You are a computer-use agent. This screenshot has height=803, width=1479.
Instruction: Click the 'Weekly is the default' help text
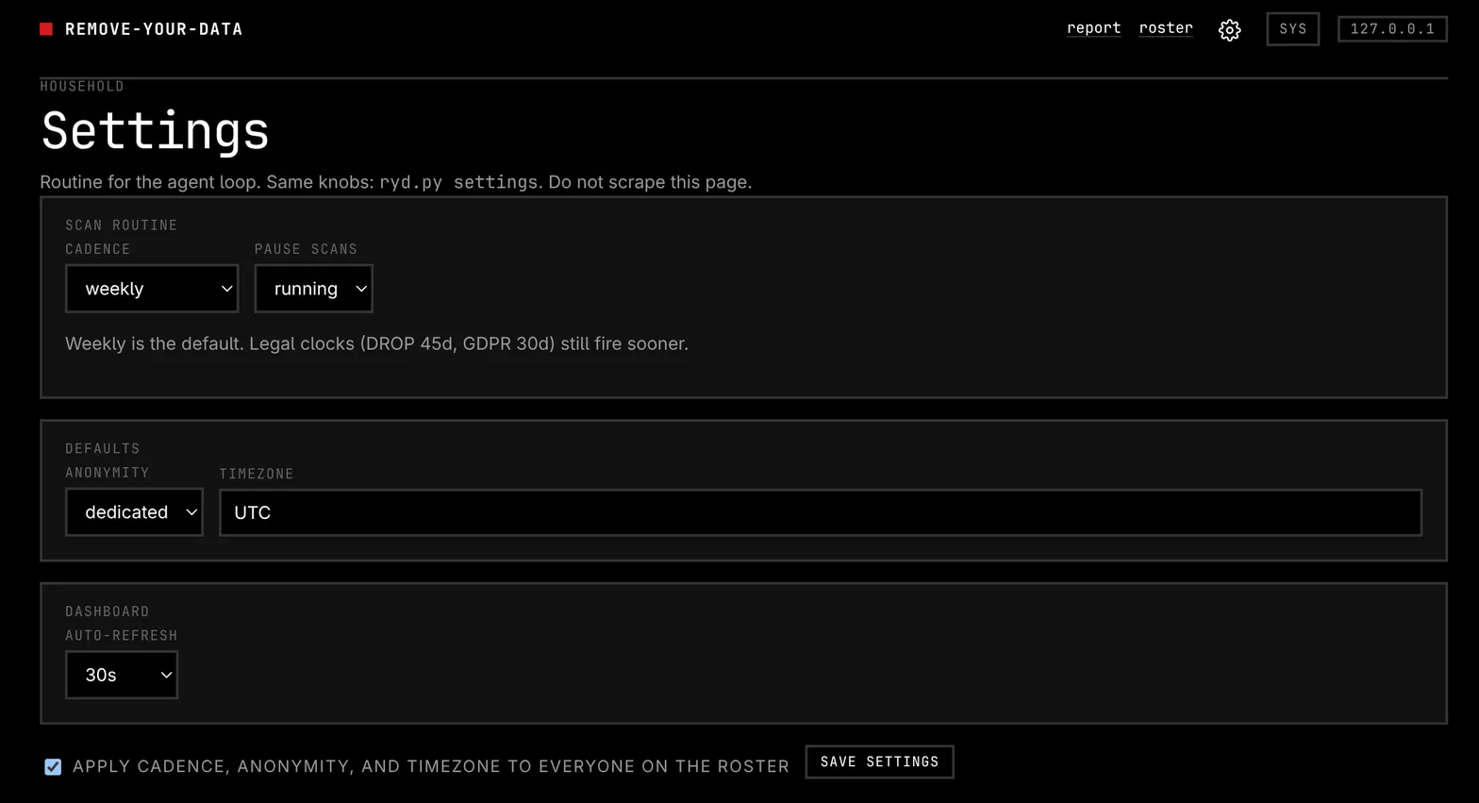(x=377, y=343)
